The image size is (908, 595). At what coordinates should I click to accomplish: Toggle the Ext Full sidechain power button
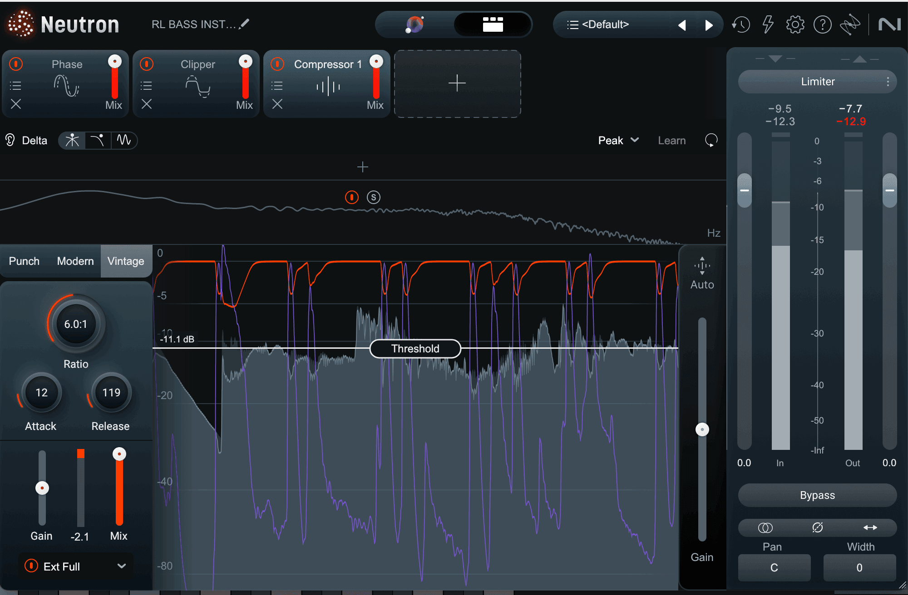click(x=31, y=566)
